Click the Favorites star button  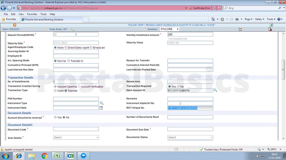tap(9, 19)
